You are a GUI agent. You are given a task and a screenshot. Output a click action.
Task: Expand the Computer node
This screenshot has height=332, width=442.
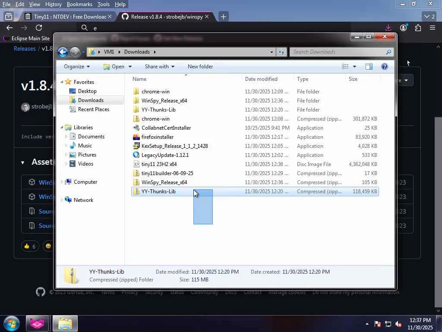coord(62,182)
